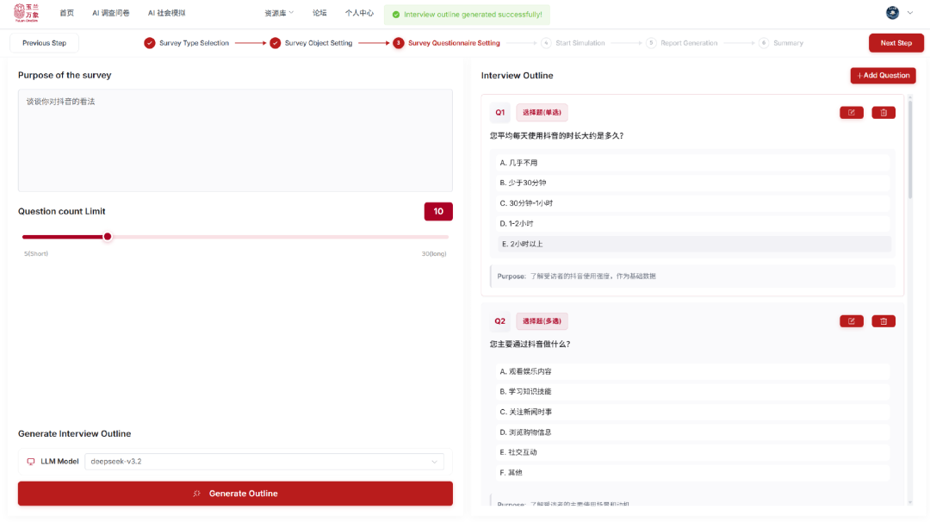The height and width of the screenshot is (522, 930).
Task: Choose option E. 2小时以上 in Q1
Action: pos(693,244)
